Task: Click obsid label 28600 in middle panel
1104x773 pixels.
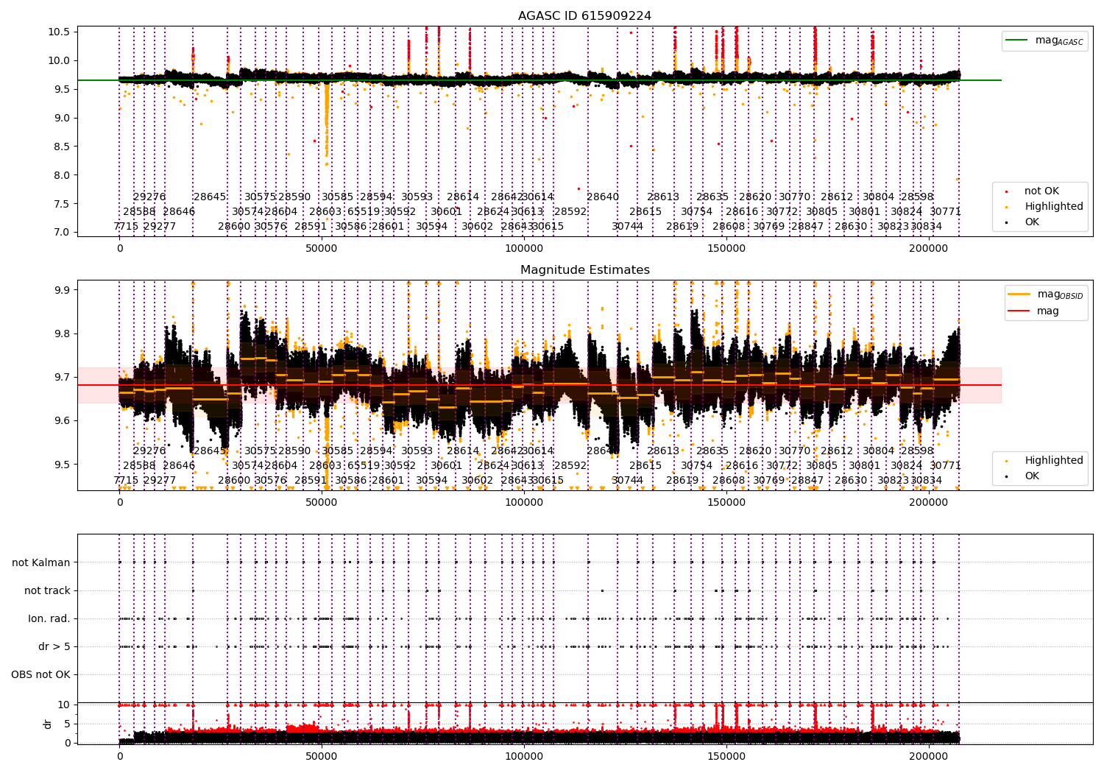Action: coord(234,481)
